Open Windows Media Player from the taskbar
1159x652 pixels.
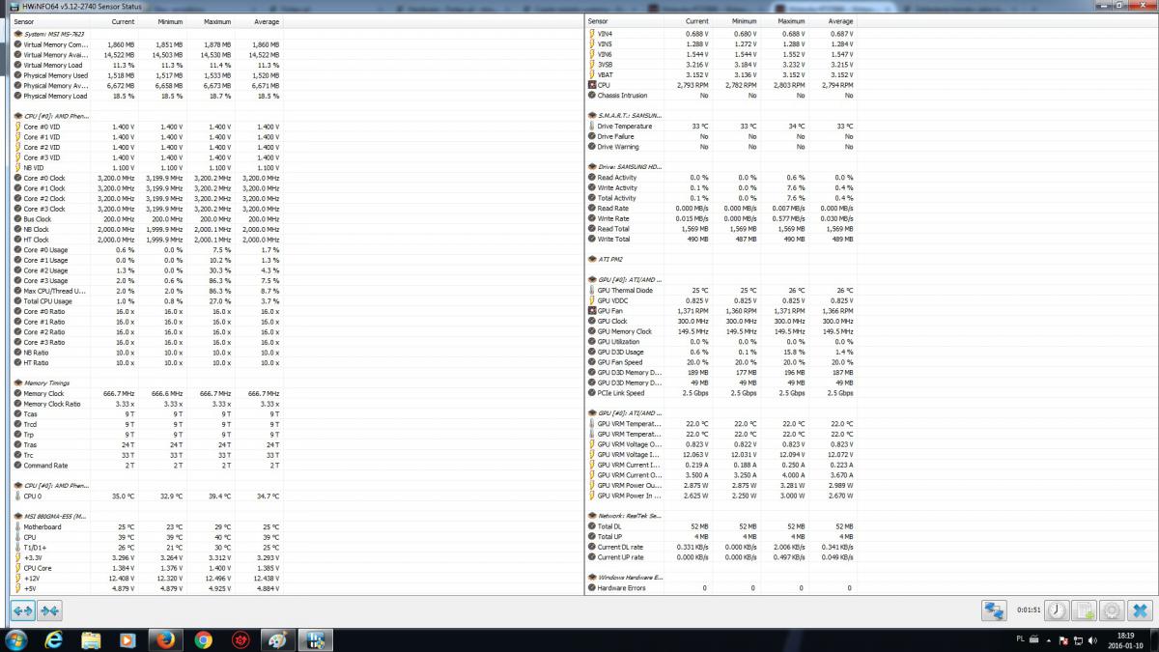pyautogui.click(x=128, y=639)
